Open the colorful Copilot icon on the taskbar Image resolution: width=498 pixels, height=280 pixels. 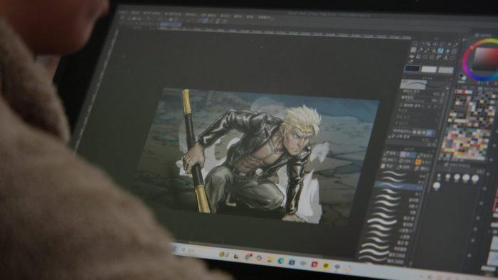pos(259,258)
